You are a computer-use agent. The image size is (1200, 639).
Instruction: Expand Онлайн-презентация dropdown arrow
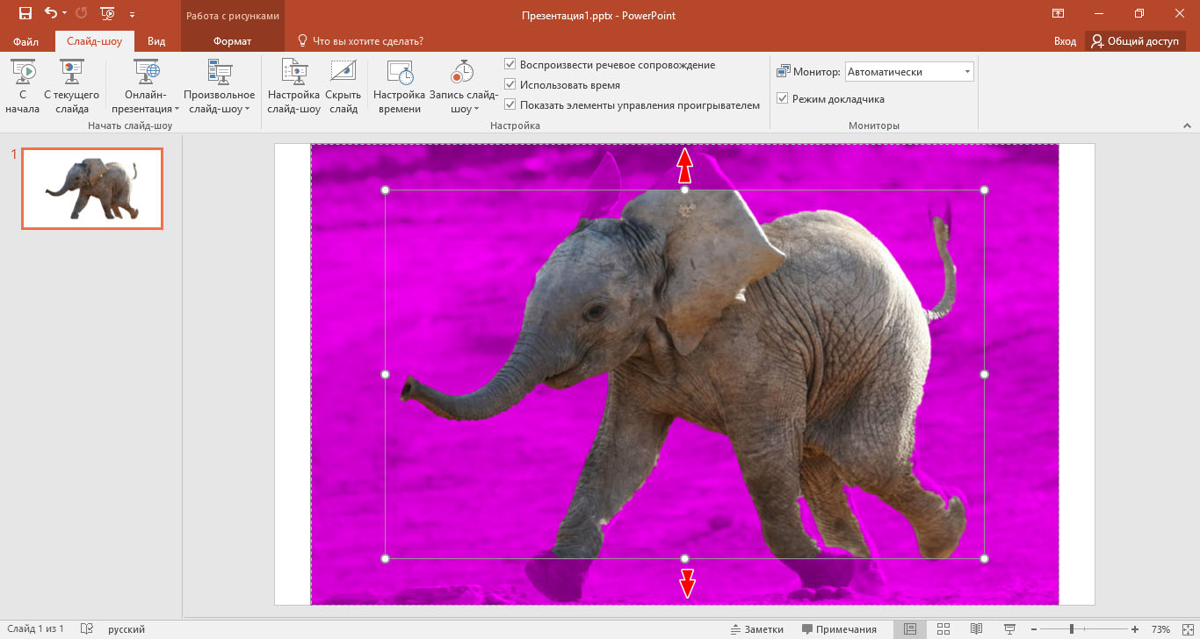[x=177, y=110]
